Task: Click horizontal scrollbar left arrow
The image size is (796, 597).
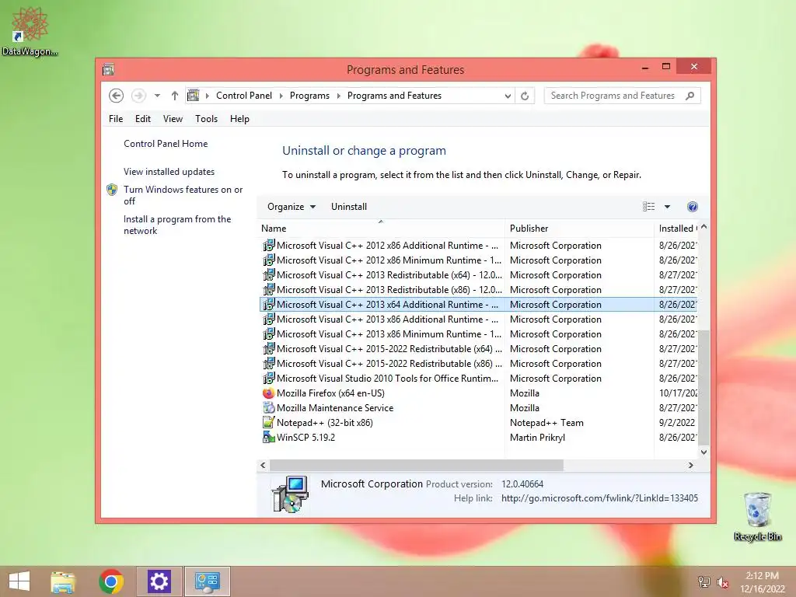Action: click(263, 465)
